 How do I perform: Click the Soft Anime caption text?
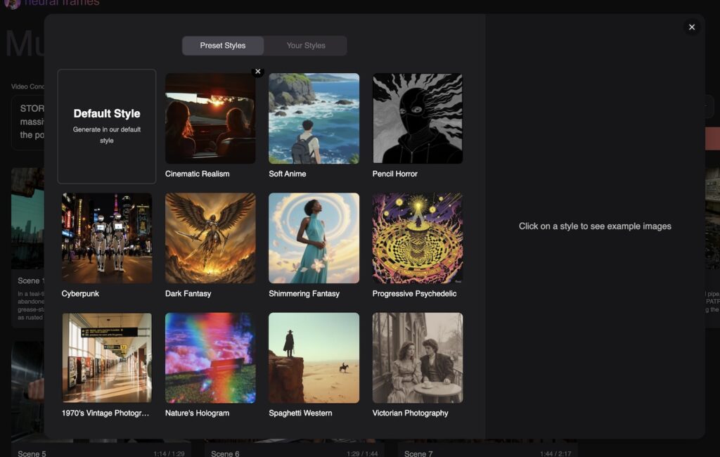pyautogui.click(x=287, y=174)
